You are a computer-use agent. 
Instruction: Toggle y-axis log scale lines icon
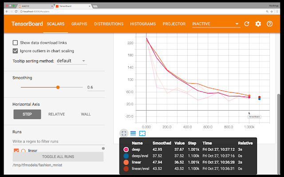coord(133,134)
